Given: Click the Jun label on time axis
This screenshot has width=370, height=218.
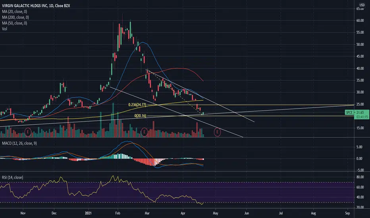Looking at the screenshot, I should 247,213.
